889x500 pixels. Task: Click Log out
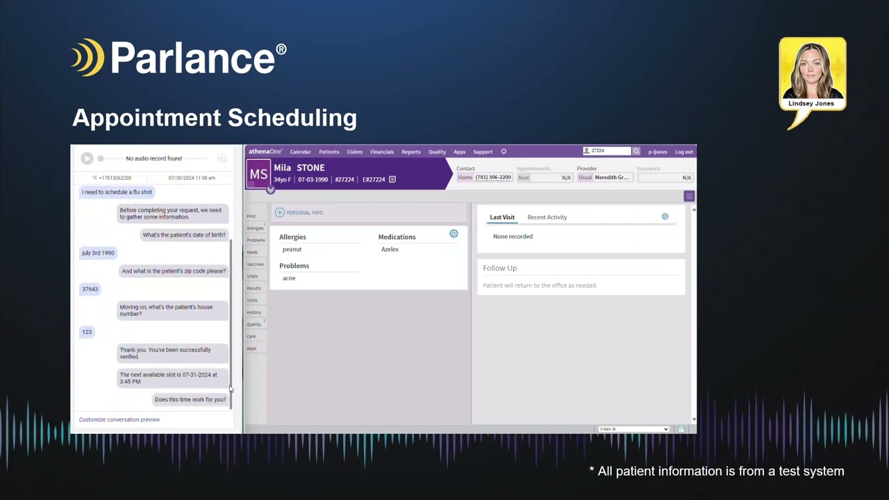click(x=684, y=151)
